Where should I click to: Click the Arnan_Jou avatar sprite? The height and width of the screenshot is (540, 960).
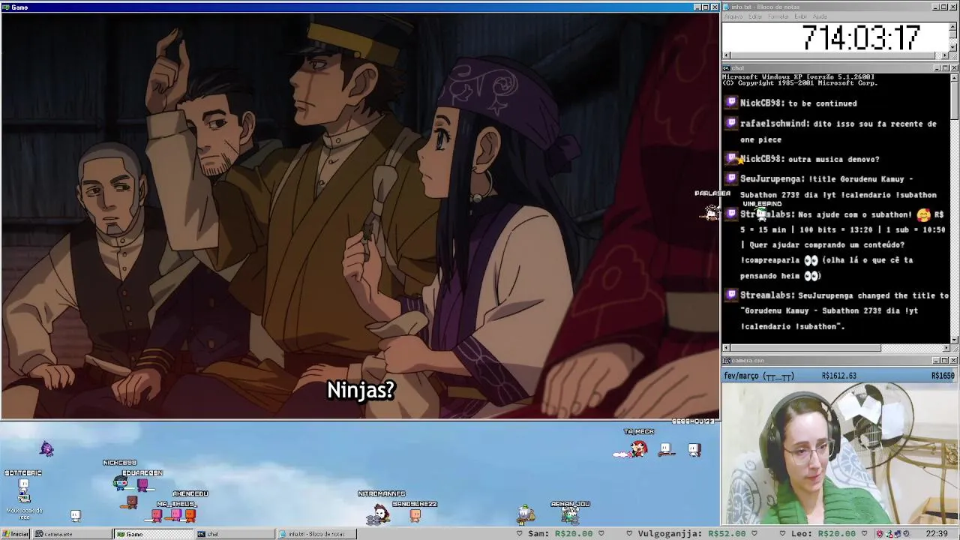click(571, 514)
